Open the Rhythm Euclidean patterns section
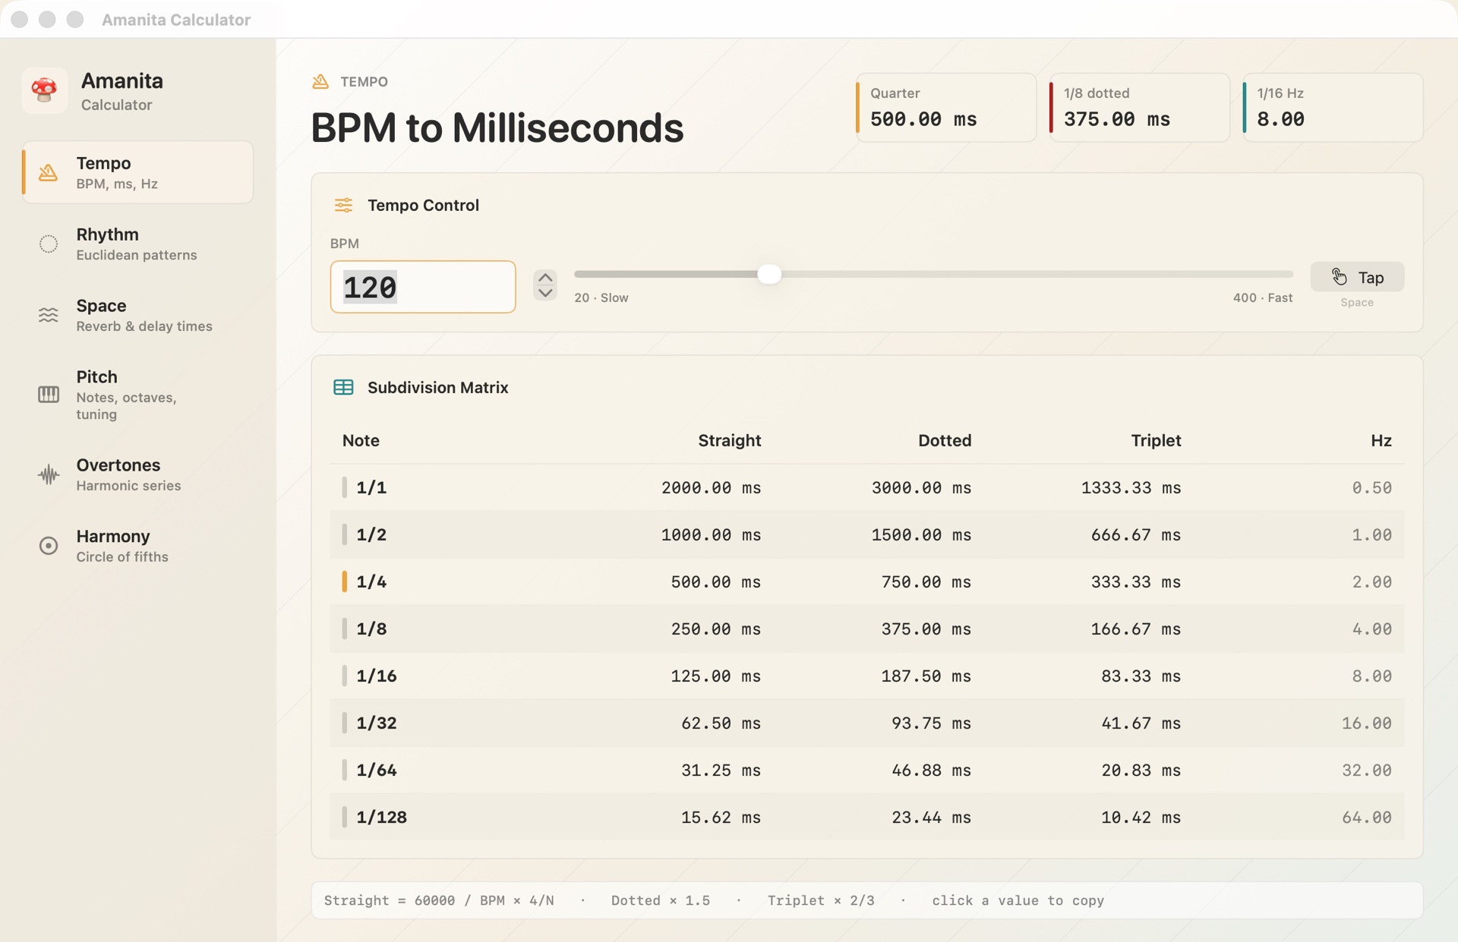Screen dimensions: 1458x942 (137, 244)
